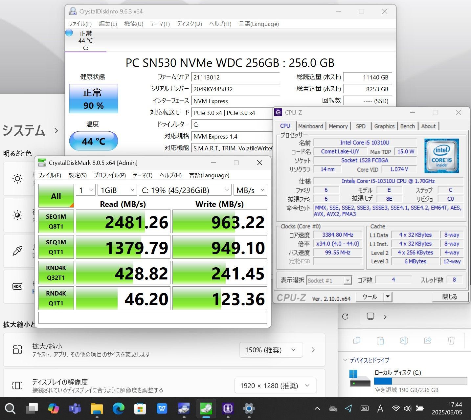The image size is (471, 420).
Task: Launch Copilot from the taskbar
Action: click(x=54, y=409)
